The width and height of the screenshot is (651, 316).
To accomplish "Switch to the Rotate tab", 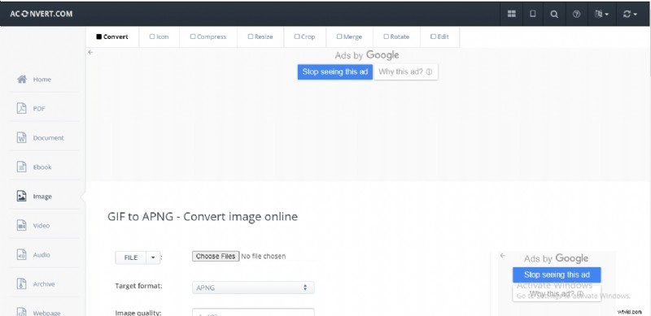I will 396,37.
